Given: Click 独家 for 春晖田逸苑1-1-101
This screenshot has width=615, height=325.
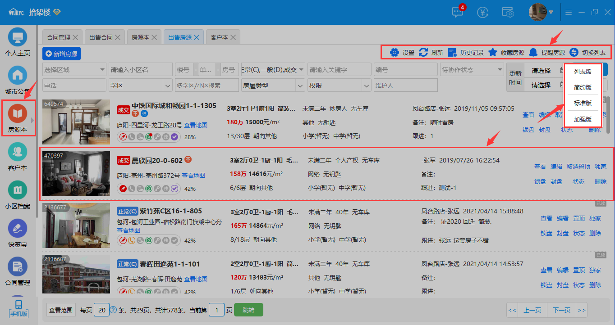Looking at the screenshot, I should click(595, 270).
